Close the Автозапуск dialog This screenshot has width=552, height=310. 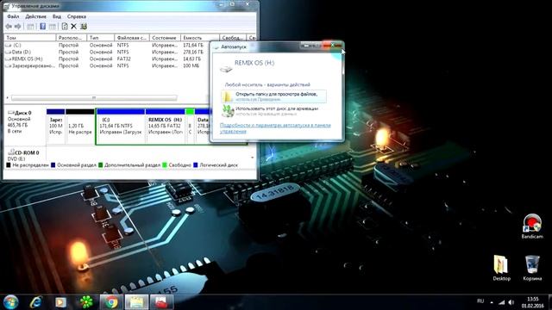click(333, 45)
